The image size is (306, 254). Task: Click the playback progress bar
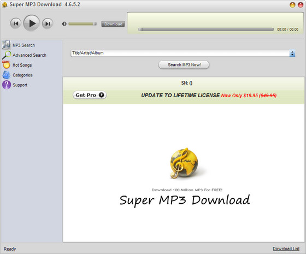pos(205,29)
